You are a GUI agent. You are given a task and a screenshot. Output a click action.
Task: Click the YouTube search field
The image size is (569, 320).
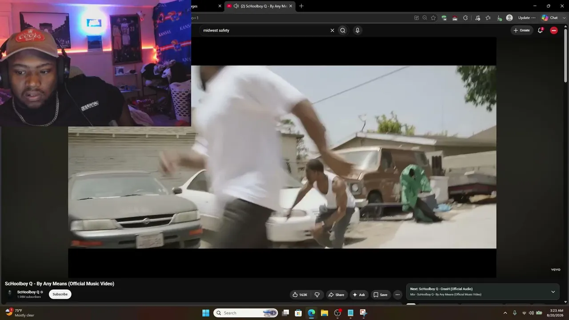pyautogui.click(x=264, y=30)
